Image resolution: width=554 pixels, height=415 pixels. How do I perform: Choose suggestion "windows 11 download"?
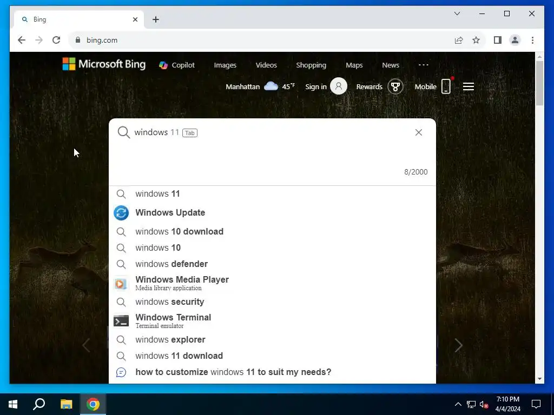[272, 356]
